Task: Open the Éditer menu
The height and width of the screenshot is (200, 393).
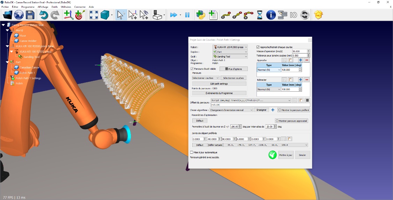Action: tap(15, 7)
